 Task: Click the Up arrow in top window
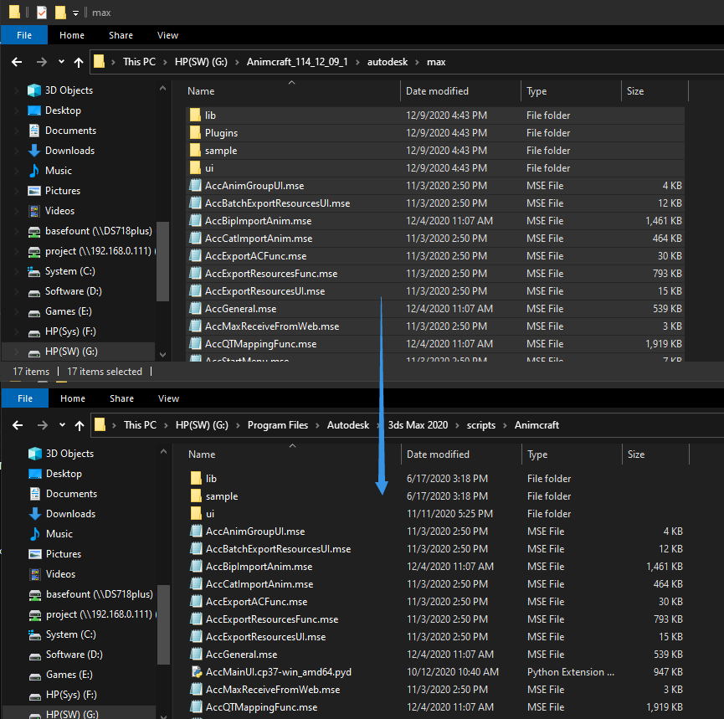pyautogui.click(x=79, y=62)
